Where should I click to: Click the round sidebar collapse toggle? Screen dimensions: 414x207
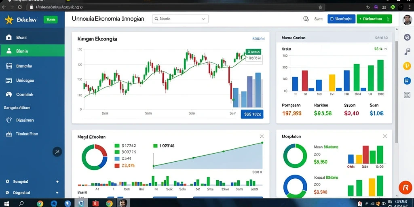[57, 152]
